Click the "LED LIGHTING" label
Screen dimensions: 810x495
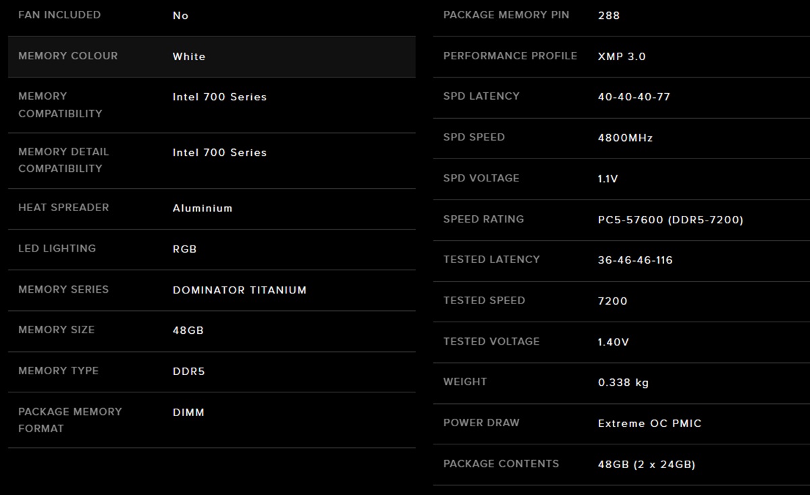coord(57,248)
